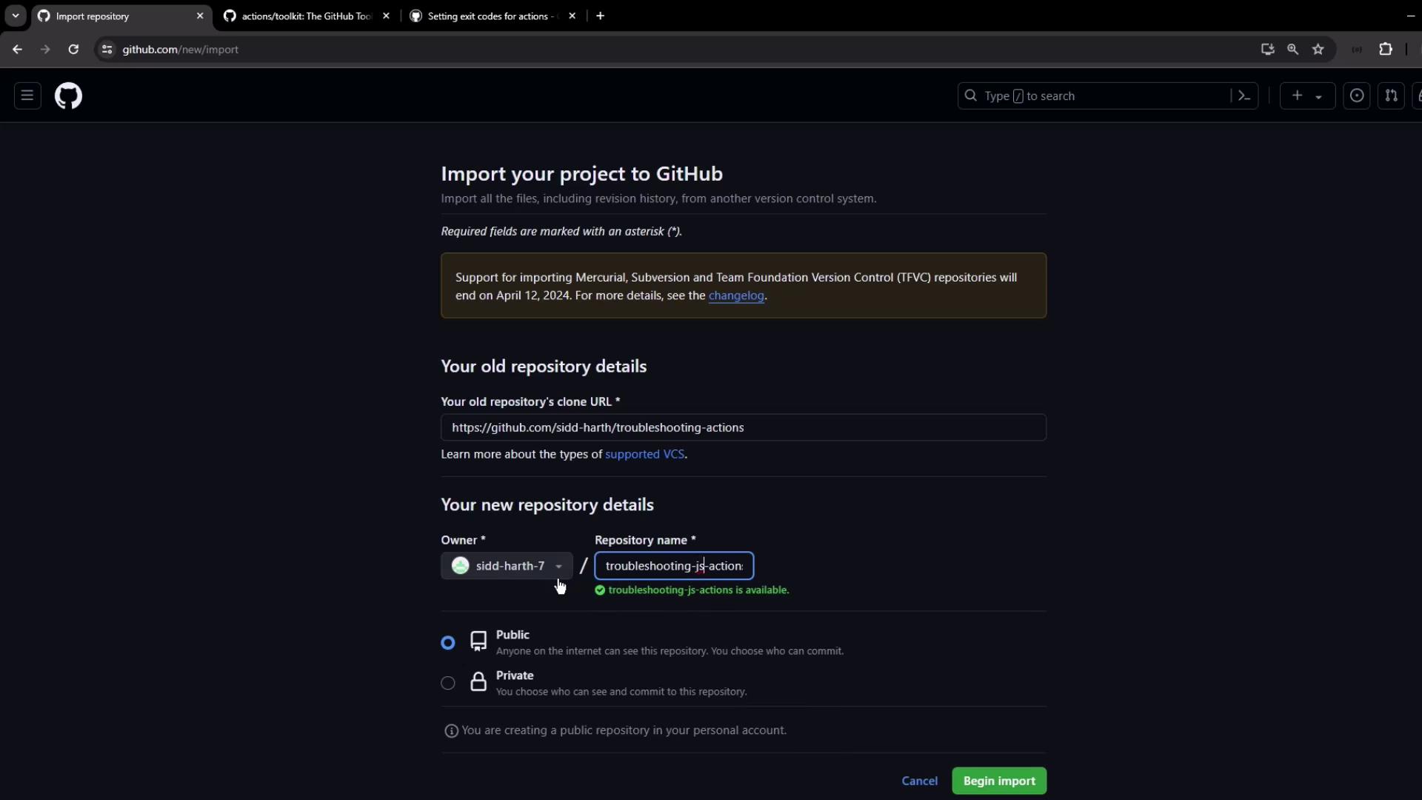1422x800 pixels.
Task: Expand the Owner sidd-harth-7 dropdown
Action: coord(507,566)
